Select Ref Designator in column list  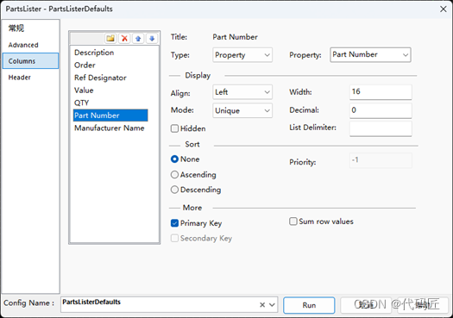pos(100,78)
